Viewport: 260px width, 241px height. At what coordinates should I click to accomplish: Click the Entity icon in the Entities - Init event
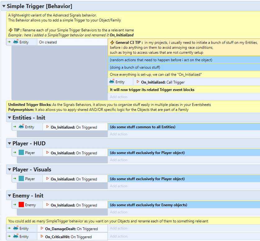point(21,127)
